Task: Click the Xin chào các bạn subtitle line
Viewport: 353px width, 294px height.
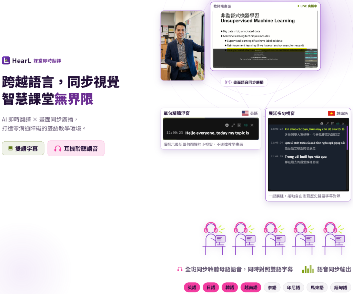Action: click(314, 129)
